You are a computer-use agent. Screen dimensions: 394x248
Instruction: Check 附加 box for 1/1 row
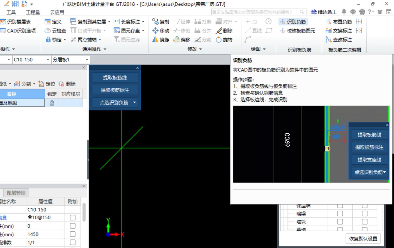(x=73, y=243)
